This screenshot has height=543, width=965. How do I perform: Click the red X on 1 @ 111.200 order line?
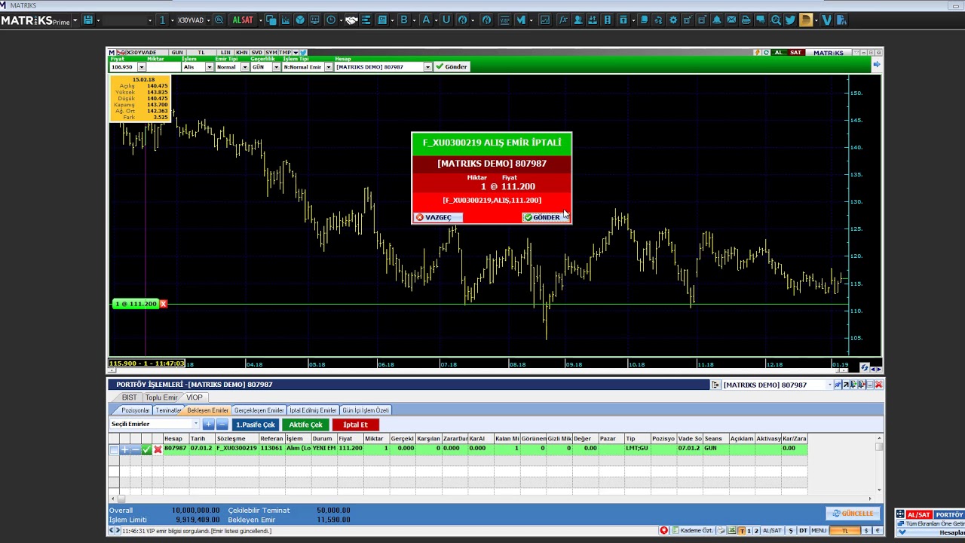coord(163,304)
